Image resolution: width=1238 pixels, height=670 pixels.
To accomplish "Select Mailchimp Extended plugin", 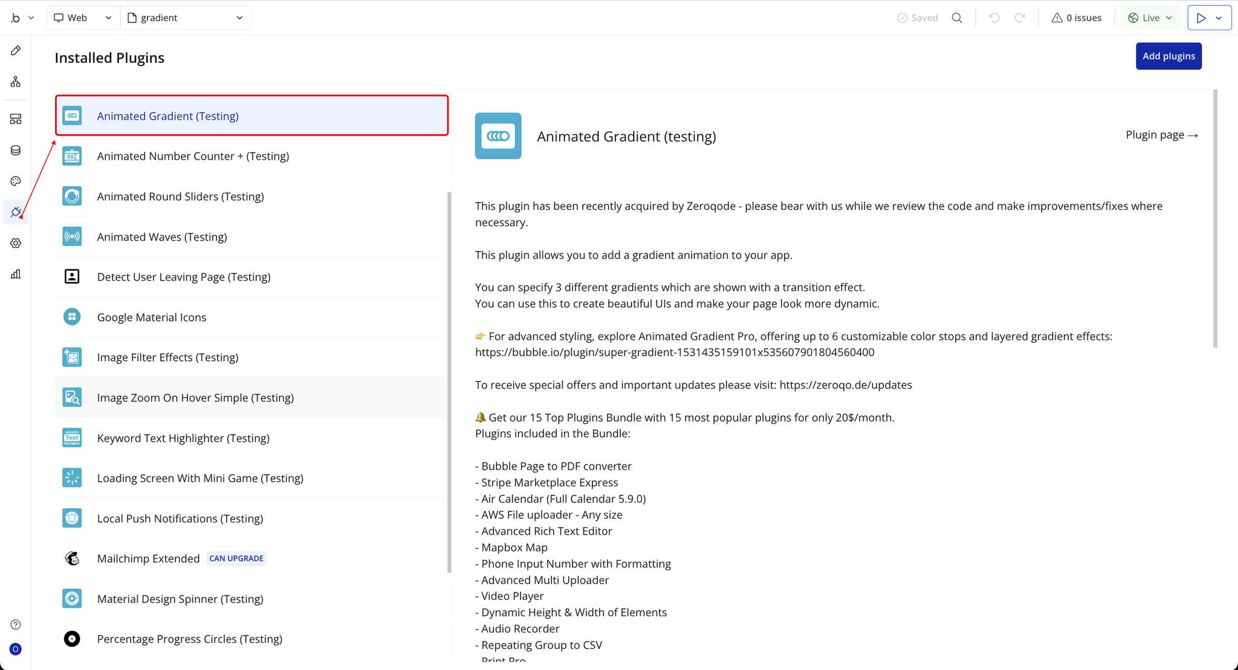I will coord(148,559).
